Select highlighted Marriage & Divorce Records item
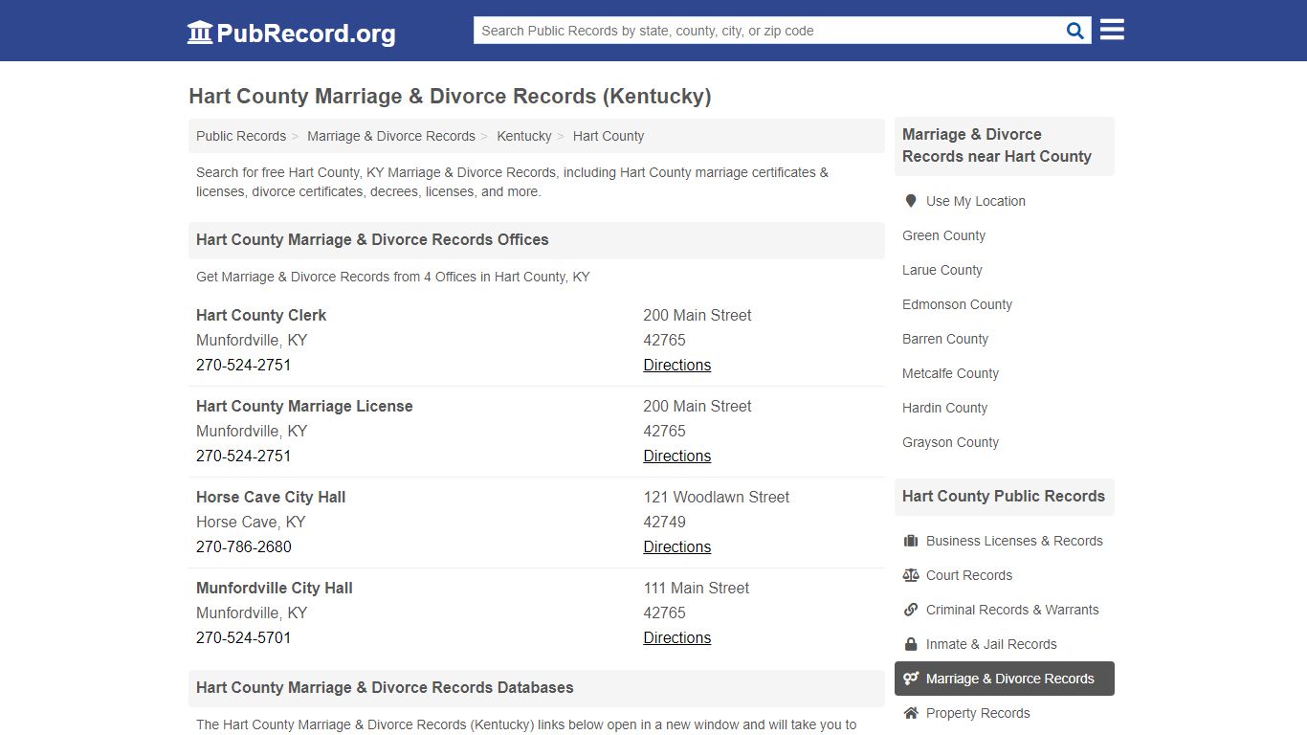Viewport: 1307px width, 735px height. click(1005, 679)
